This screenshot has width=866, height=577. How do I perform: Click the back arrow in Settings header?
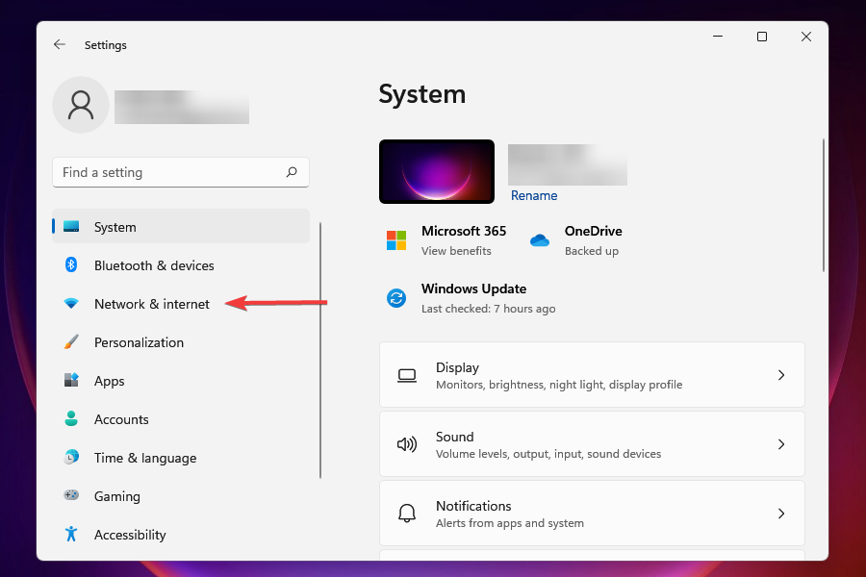coord(59,45)
